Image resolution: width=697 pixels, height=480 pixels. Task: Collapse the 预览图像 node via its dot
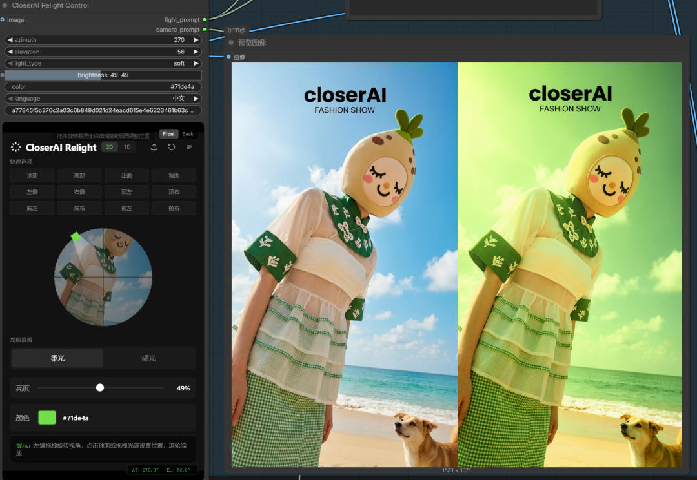[x=231, y=43]
